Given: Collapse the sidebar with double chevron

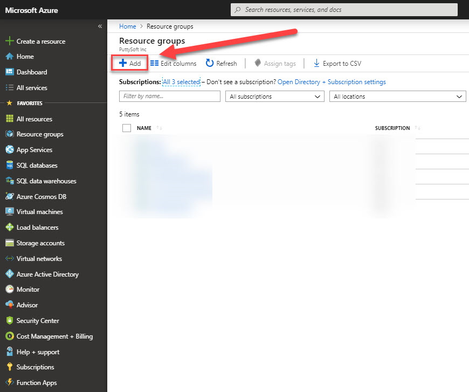Looking at the screenshot, I should 100,26.
